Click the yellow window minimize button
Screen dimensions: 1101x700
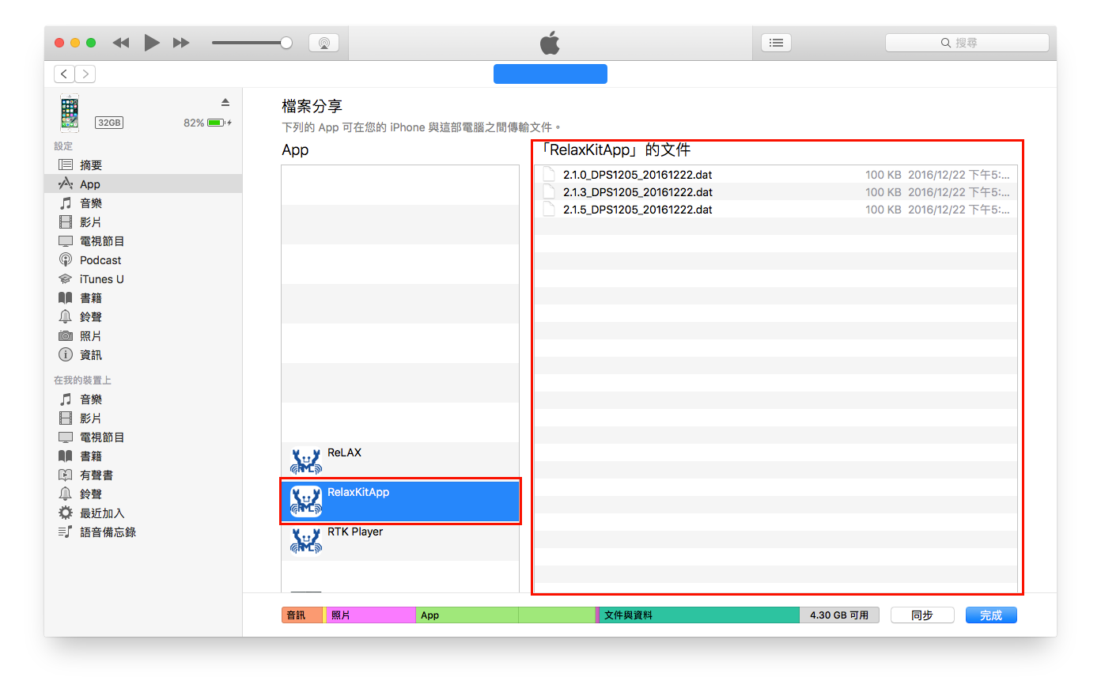[x=75, y=43]
